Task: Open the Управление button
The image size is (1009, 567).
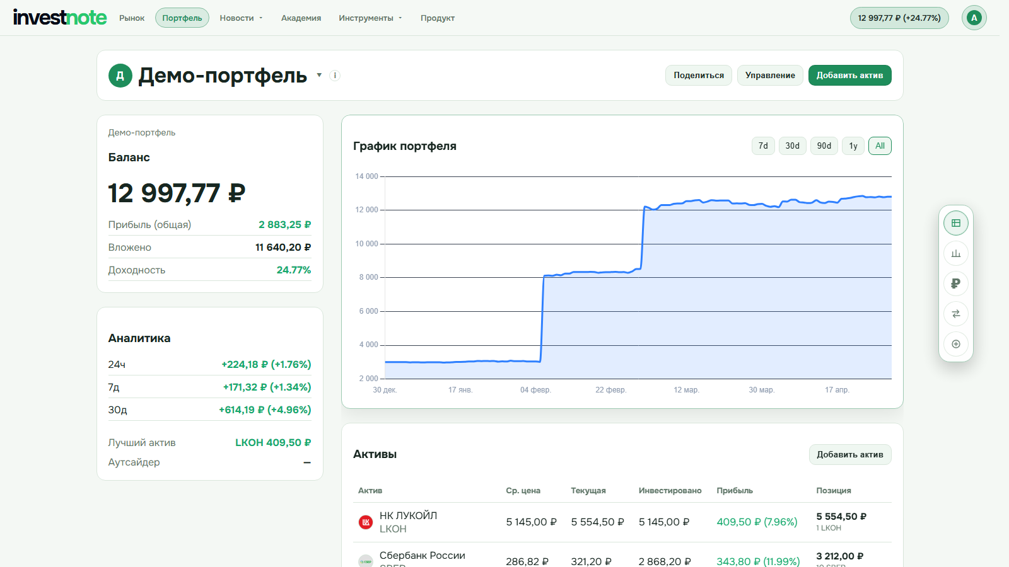Action: tap(770, 76)
